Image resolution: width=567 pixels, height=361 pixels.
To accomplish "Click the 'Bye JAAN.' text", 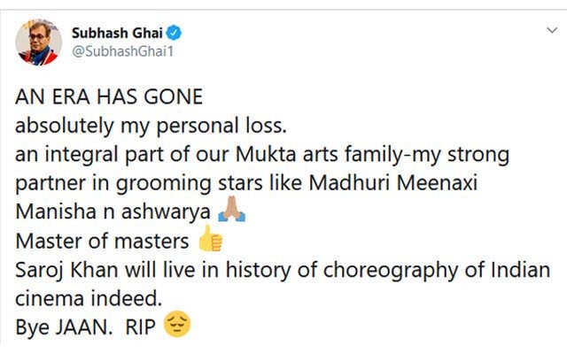I will [64, 327].
